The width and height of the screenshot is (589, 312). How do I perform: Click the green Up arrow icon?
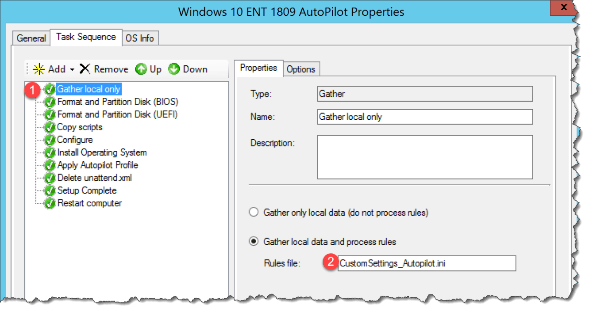click(x=142, y=69)
